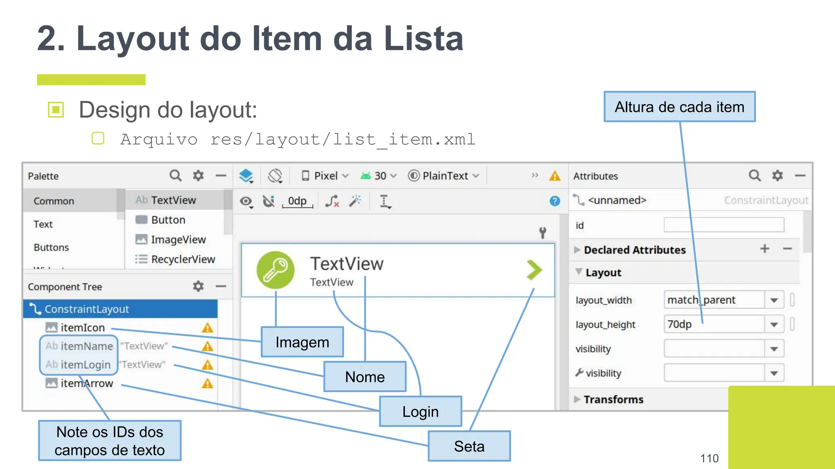Select ImageView in the palette list
This screenshot has width=835, height=469.
pos(178,239)
